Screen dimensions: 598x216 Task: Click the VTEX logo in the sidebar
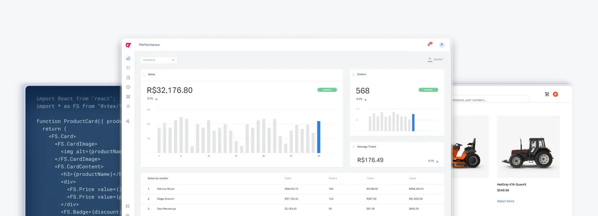coord(128,45)
